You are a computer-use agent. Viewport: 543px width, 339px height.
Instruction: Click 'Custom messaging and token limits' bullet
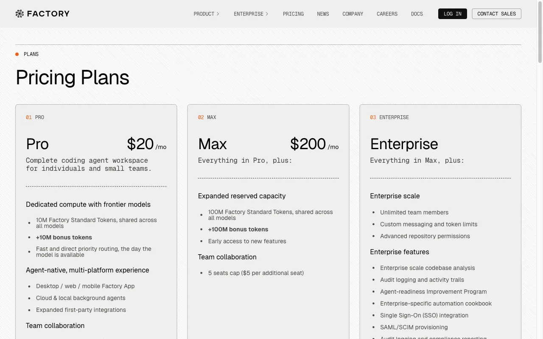click(429, 225)
